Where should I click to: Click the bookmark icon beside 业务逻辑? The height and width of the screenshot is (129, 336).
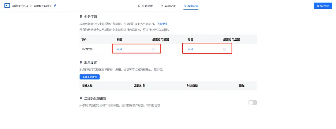81,17
